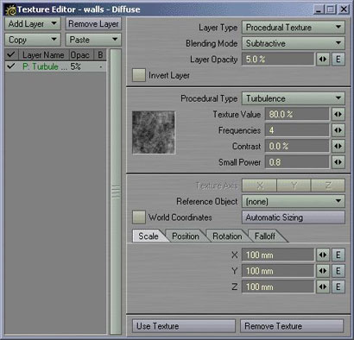Open Procedural Type Turbulence dropdown

click(x=294, y=98)
